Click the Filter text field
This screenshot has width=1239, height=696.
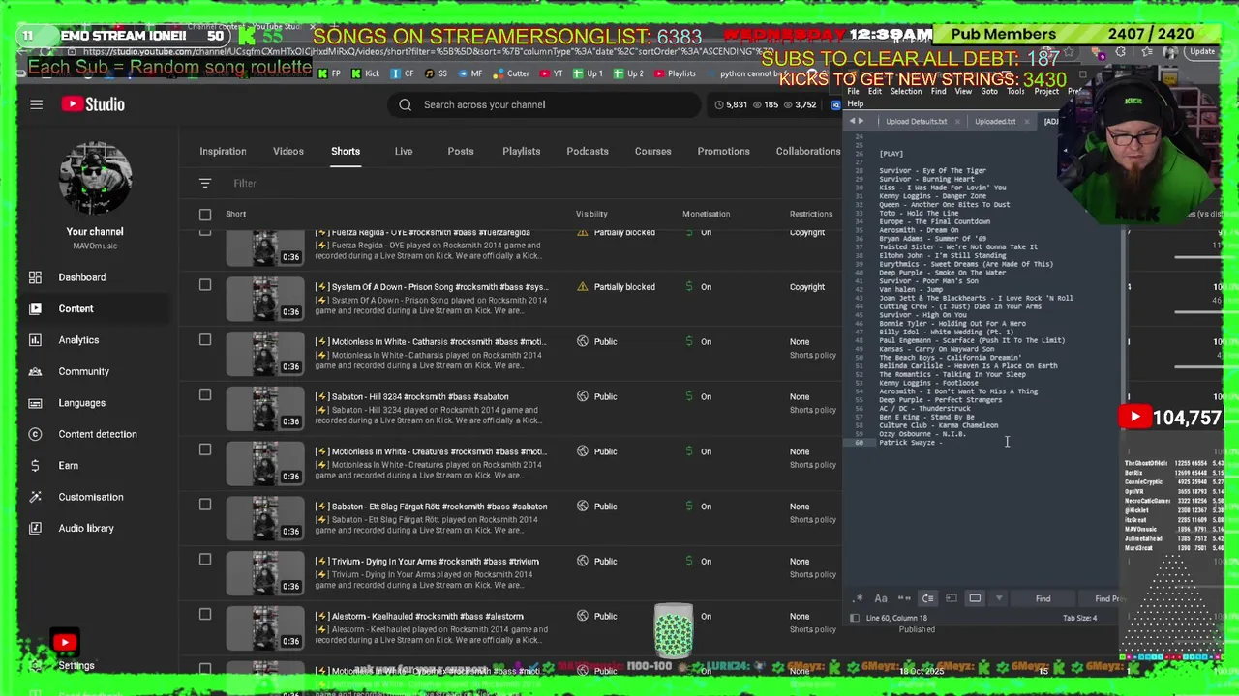click(244, 183)
